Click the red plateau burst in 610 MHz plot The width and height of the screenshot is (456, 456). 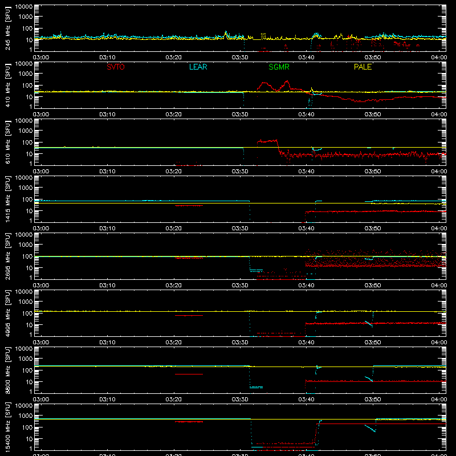coord(267,141)
